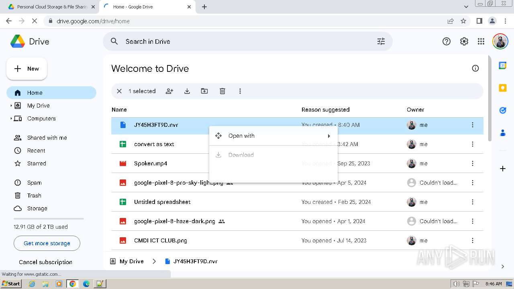Open the Open with submenu
Viewport: 514px width, 289px height.
[x=273, y=136]
